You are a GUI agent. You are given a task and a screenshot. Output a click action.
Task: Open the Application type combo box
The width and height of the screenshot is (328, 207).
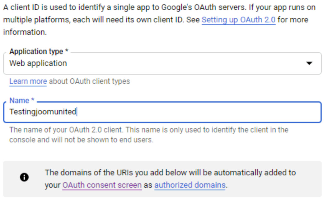pyautogui.click(x=162, y=63)
